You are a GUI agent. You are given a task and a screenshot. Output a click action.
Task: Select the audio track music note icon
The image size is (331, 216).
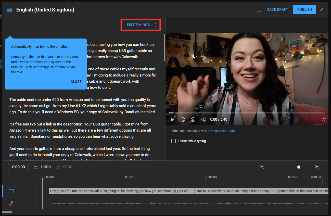tap(11, 203)
